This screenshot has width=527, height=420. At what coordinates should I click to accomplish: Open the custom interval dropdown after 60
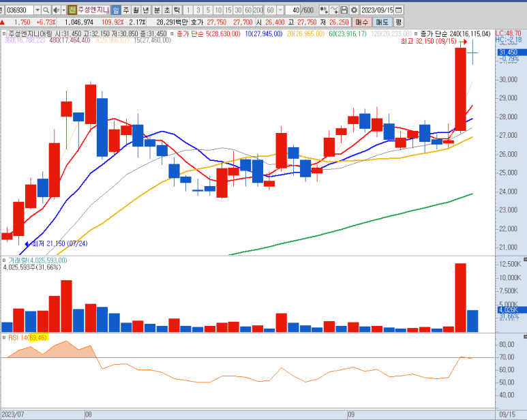[x=280, y=10]
